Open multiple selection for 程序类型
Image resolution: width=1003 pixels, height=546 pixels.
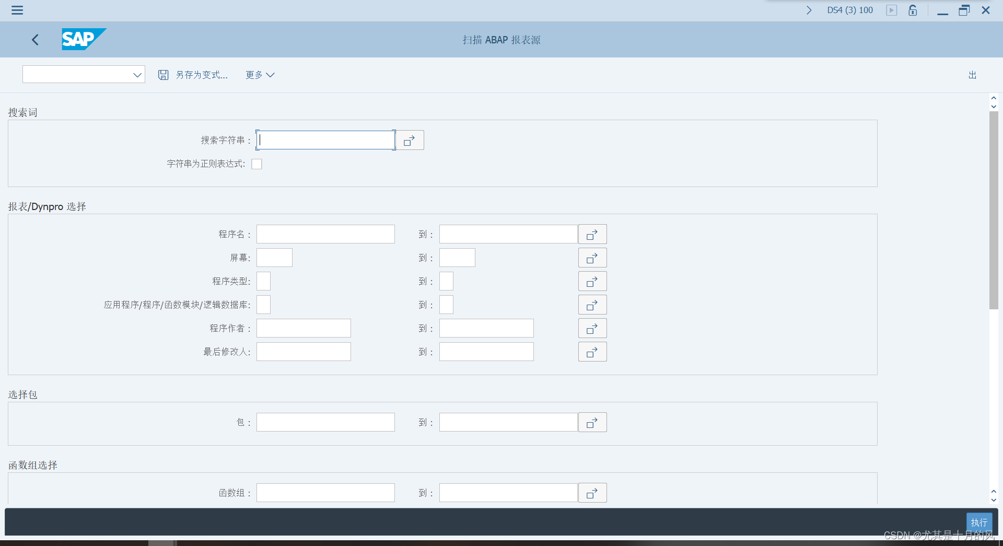592,281
